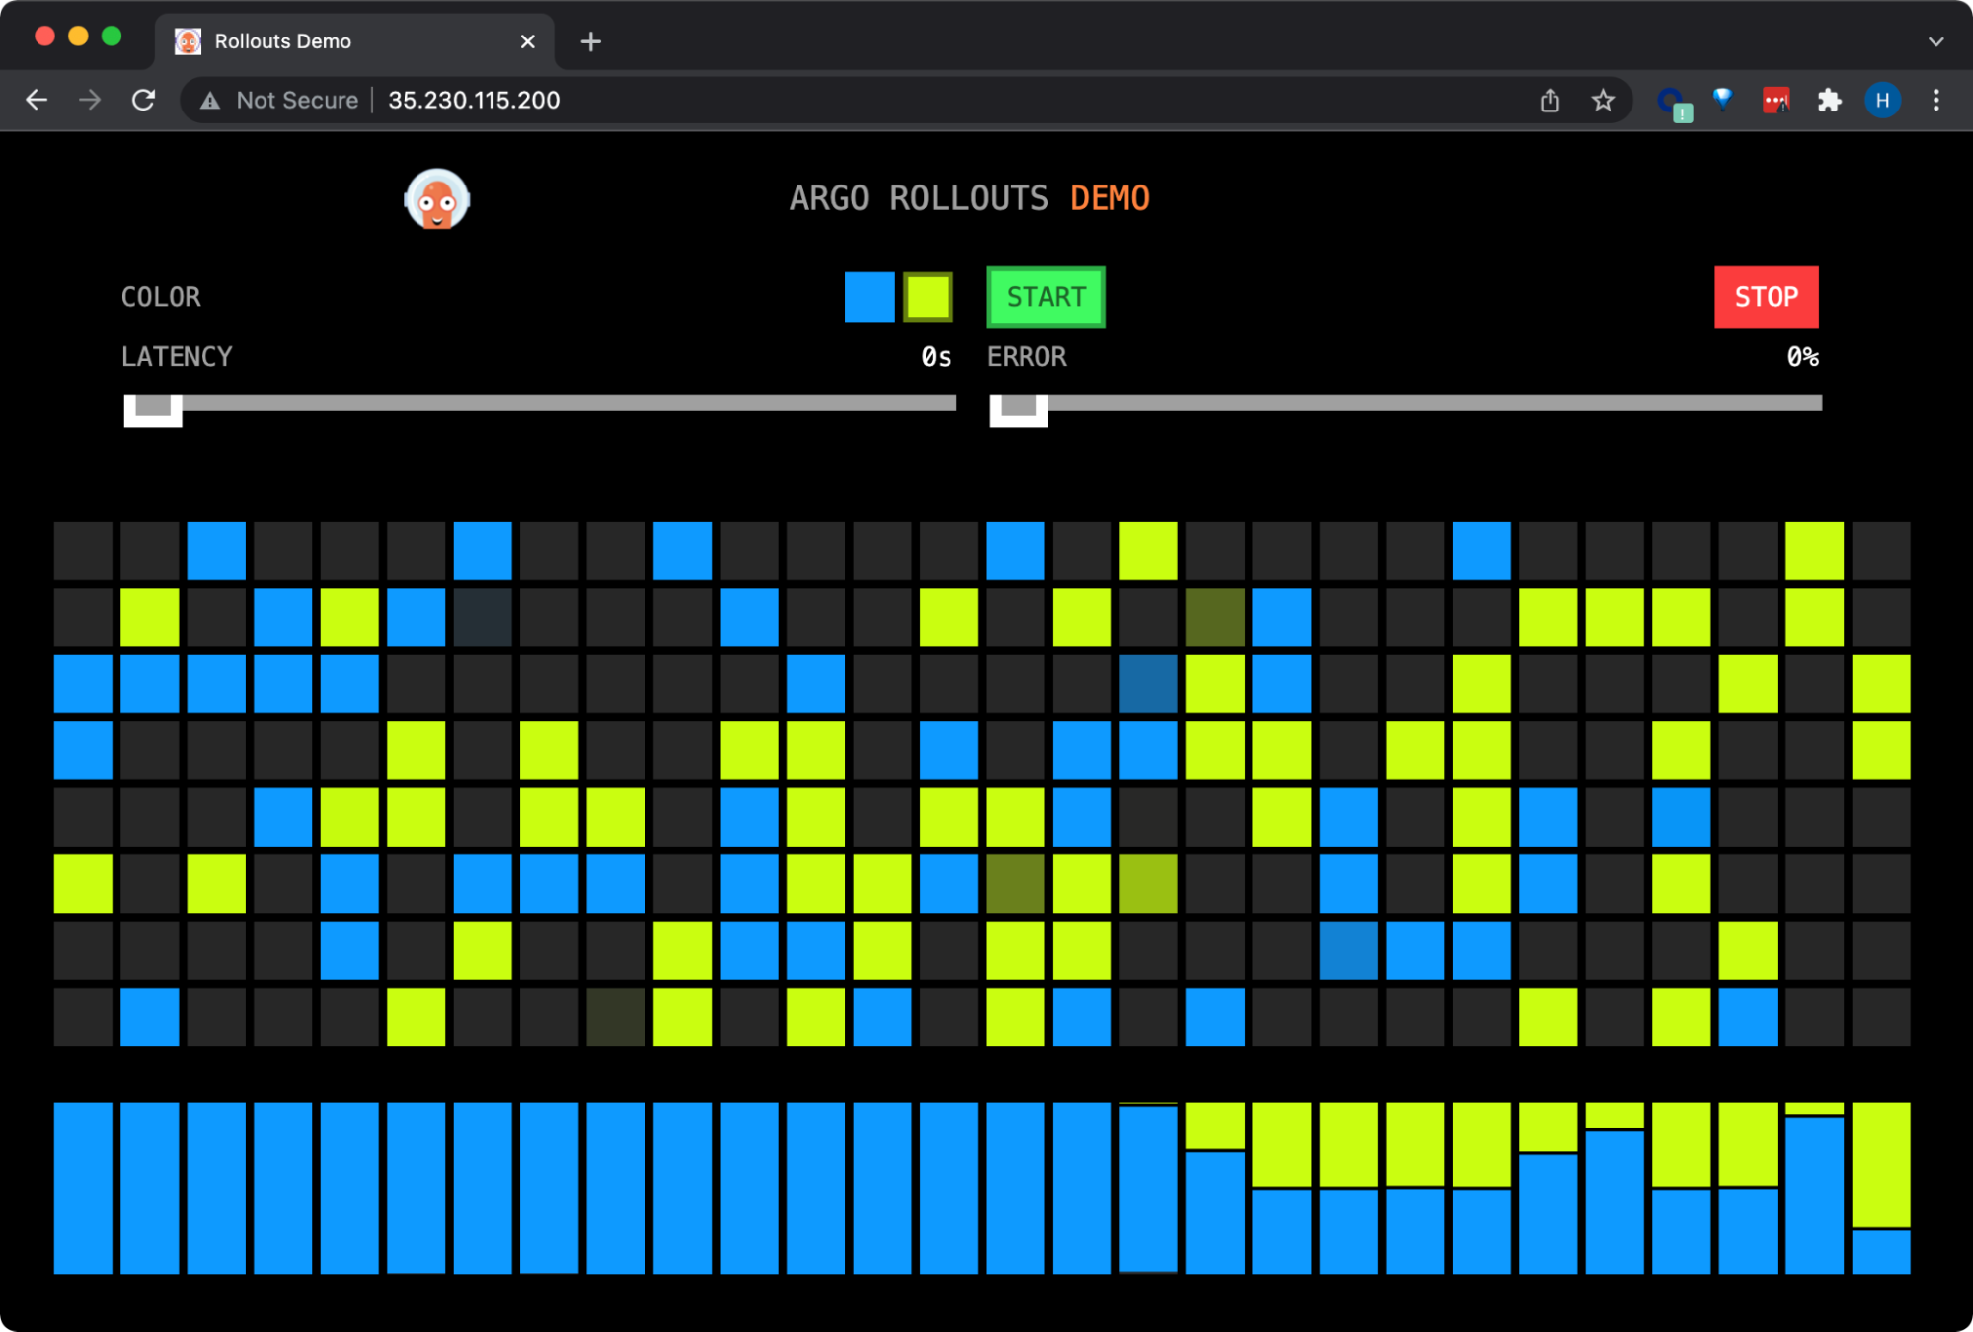Click the red STOP button
The height and width of the screenshot is (1332, 1973).
[x=1766, y=297]
